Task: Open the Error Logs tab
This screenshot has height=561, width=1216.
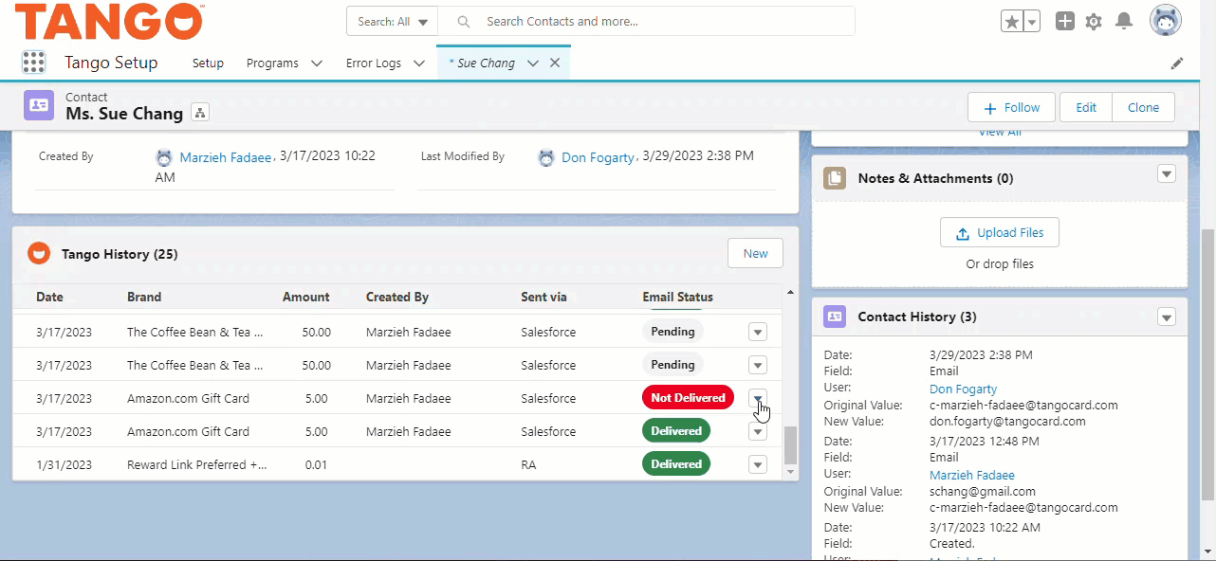Action: 373,63
